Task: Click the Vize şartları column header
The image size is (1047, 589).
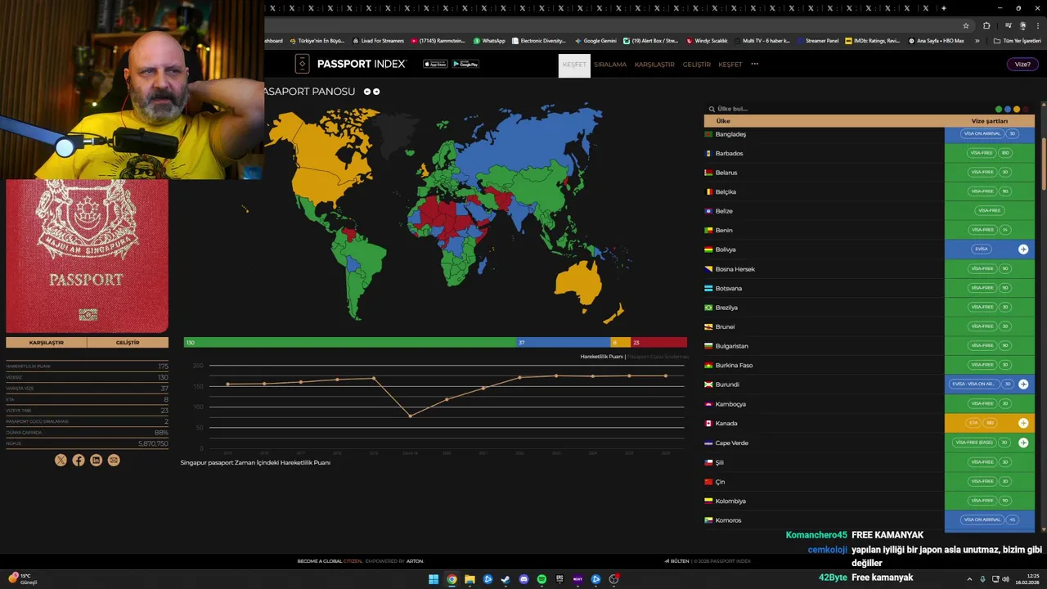Action: coord(989,121)
